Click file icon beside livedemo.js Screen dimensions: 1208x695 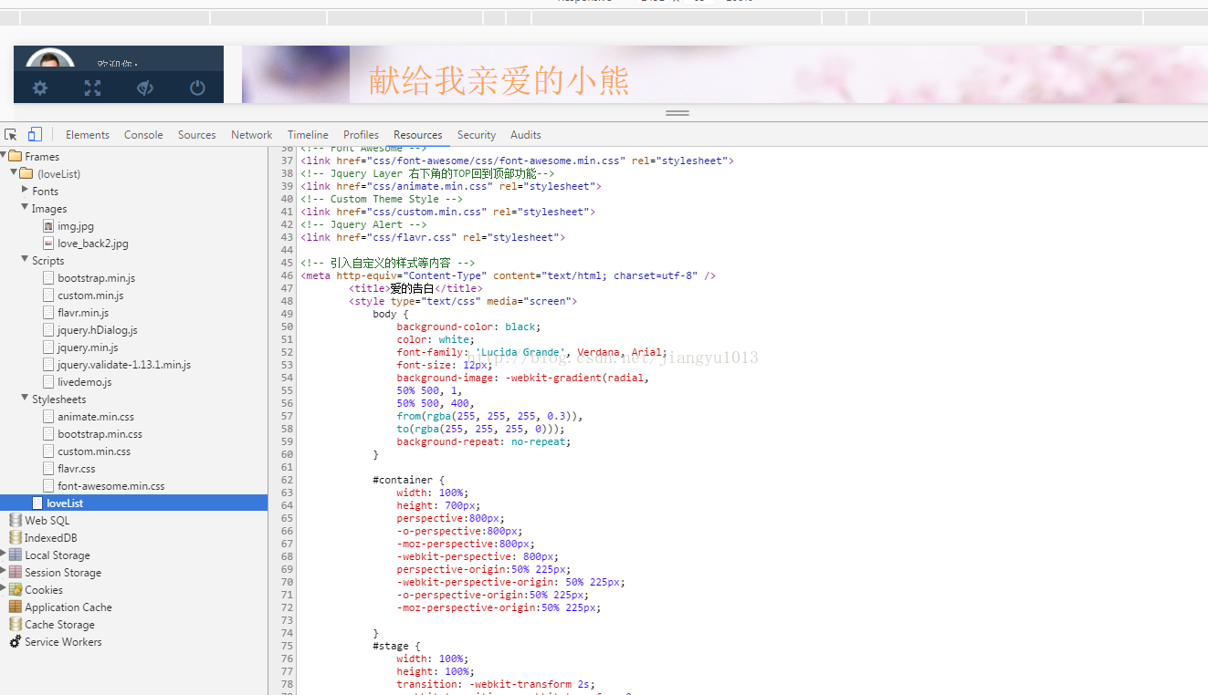48,381
